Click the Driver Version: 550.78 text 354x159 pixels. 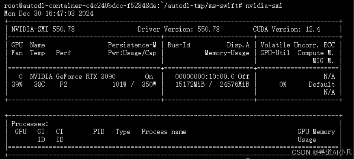point(178,29)
